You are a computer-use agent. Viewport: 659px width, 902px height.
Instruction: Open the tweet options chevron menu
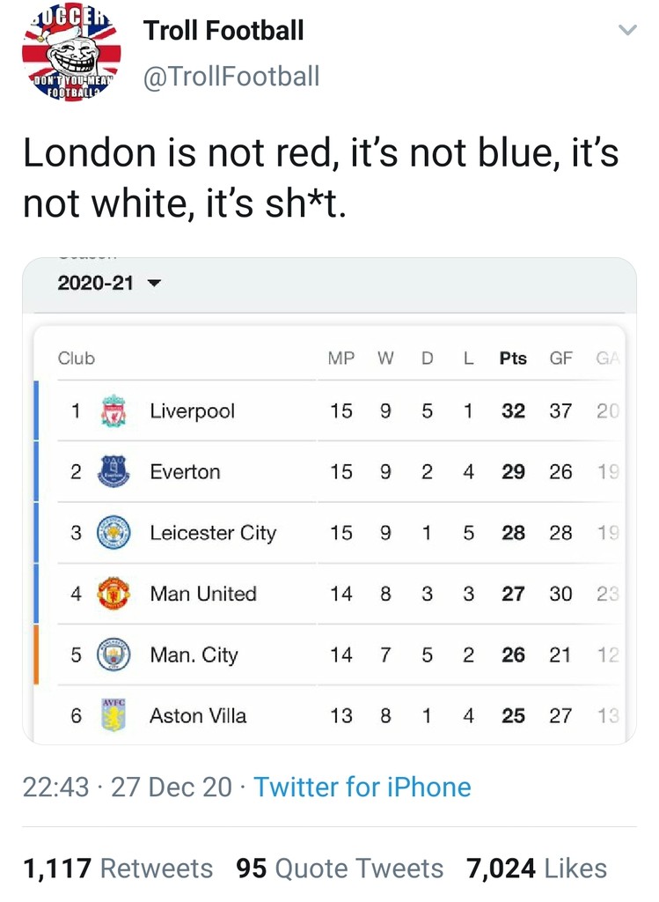tap(627, 29)
